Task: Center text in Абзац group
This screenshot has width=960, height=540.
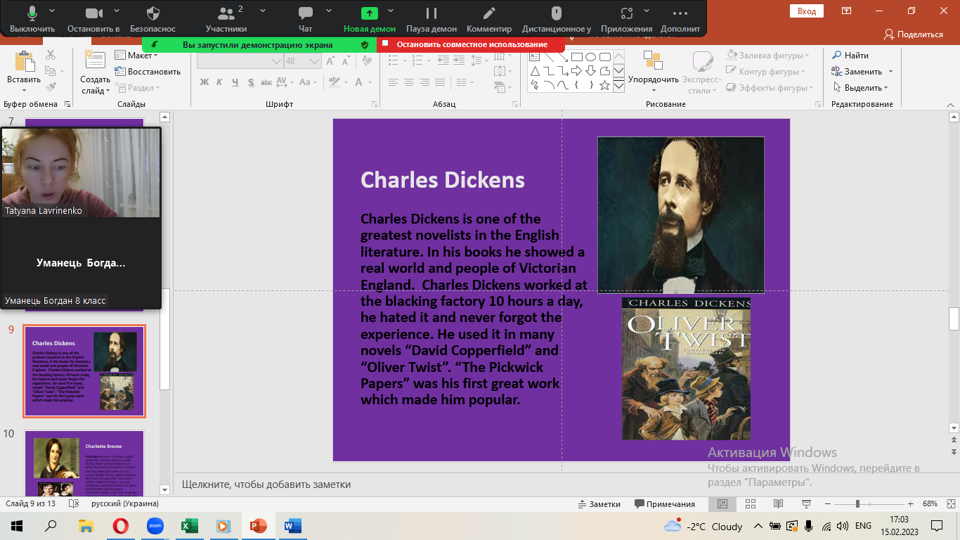Action: [408, 82]
